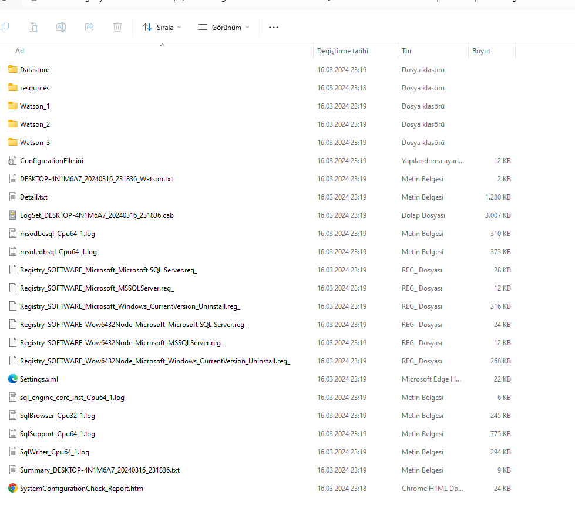Click the Watson_3 folder icon

(x=13, y=142)
